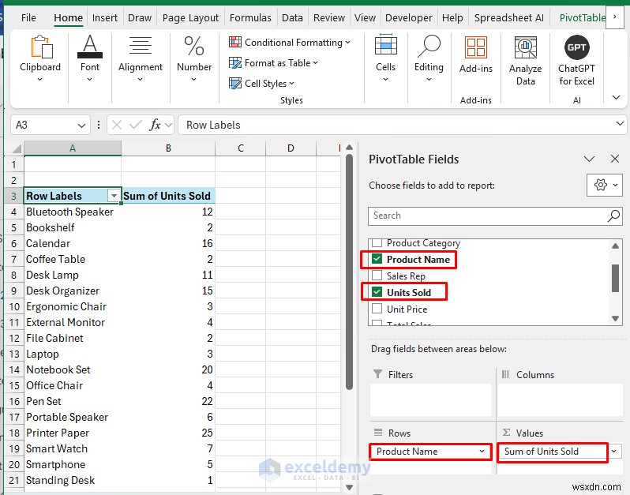The image size is (630, 495).
Task: Click the cancel entry X icon
Action: tap(117, 125)
